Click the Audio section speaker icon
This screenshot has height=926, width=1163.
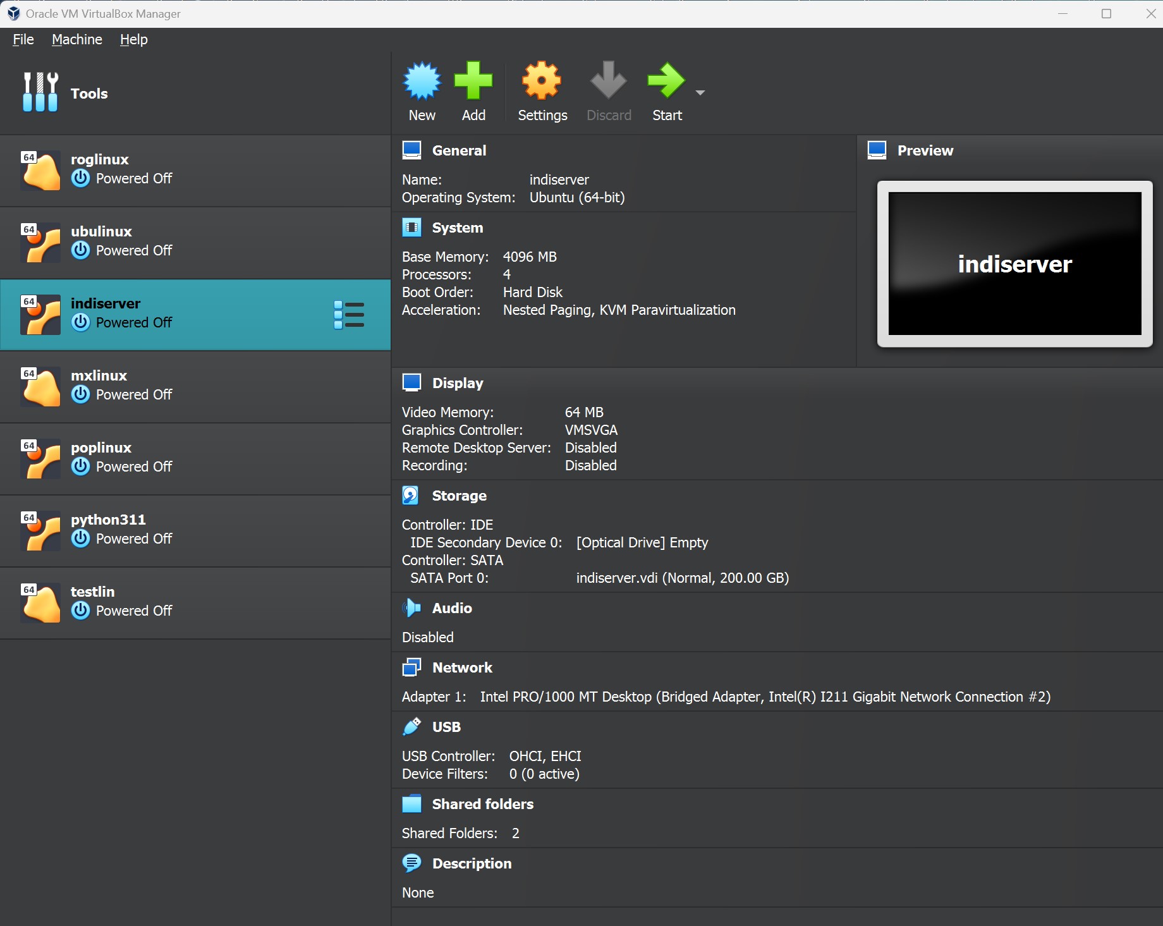point(411,608)
